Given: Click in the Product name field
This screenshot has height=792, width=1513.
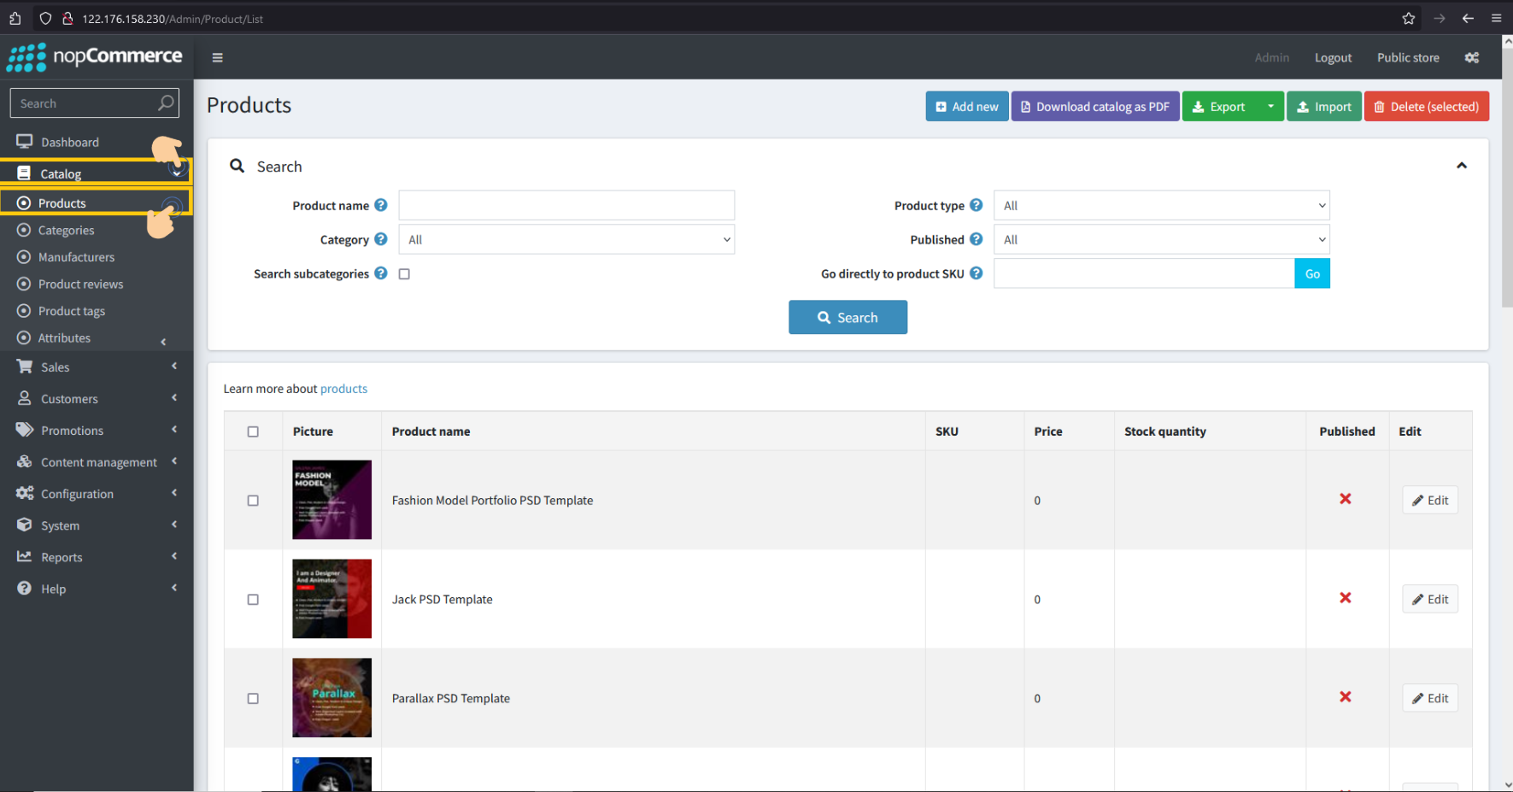Looking at the screenshot, I should coord(566,205).
